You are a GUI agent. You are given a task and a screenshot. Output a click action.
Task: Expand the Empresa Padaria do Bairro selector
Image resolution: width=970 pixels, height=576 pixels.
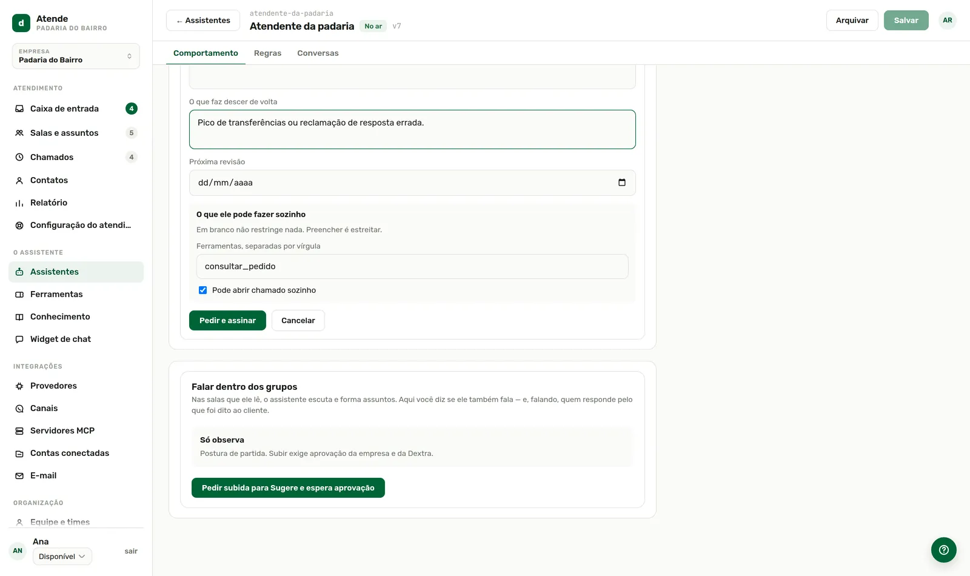click(76, 56)
